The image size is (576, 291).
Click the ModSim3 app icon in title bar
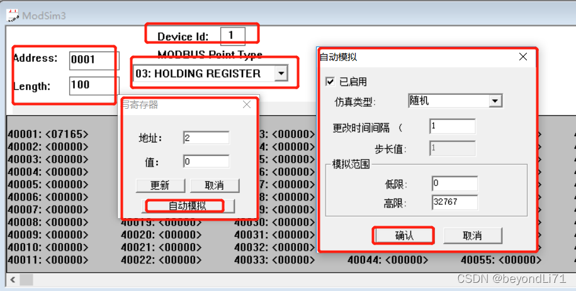click(x=13, y=16)
